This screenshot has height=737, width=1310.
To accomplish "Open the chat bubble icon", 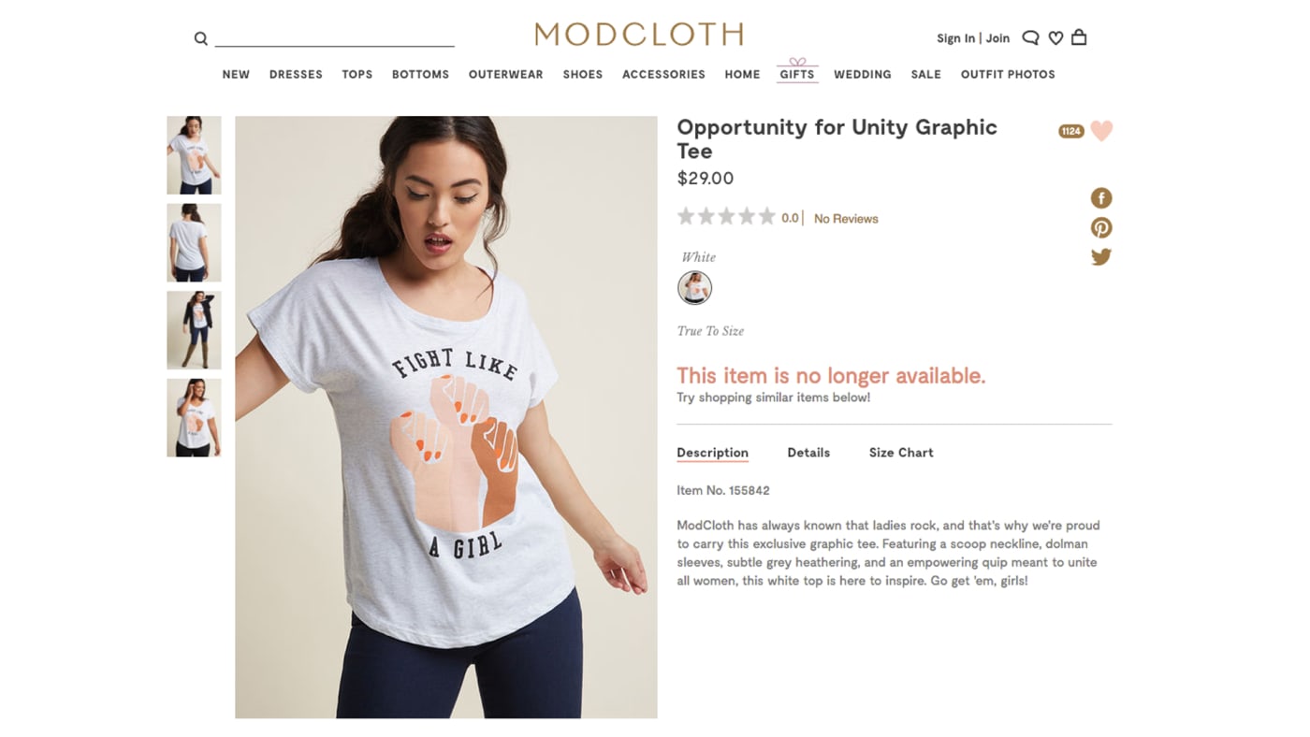I will [x=1030, y=37].
